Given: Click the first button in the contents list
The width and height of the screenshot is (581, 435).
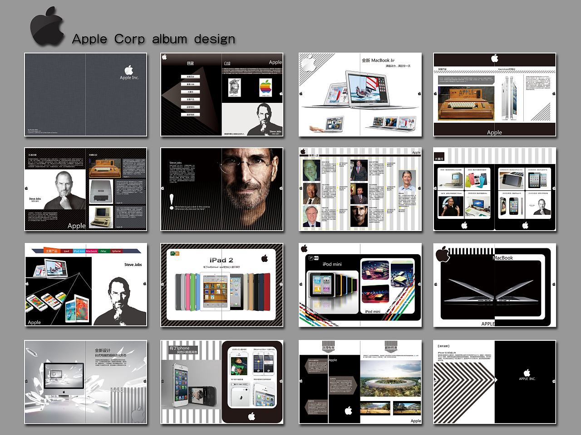Looking at the screenshot, I should click(191, 77).
